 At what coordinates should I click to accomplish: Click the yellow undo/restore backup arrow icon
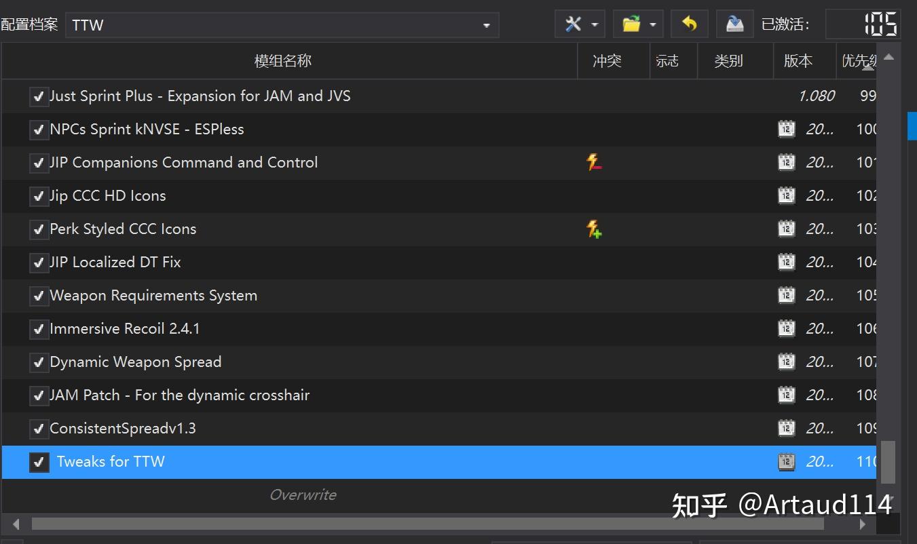[x=689, y=24]
